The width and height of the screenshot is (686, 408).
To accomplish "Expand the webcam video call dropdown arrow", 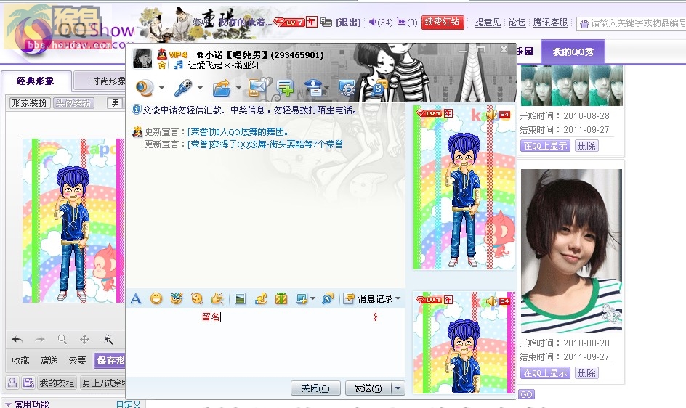I will coord(161,88).
